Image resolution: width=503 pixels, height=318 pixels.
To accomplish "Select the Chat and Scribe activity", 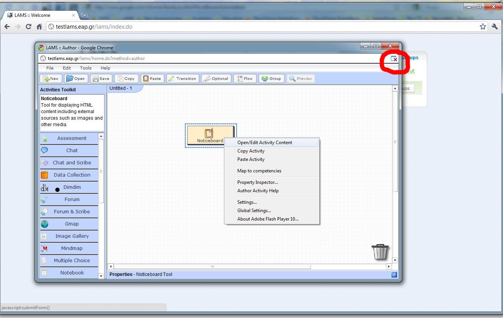I will (71, 163).
